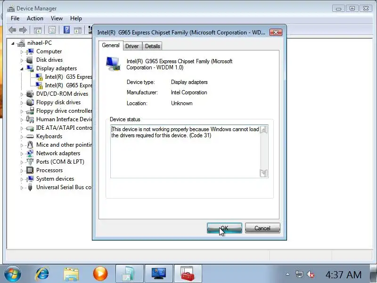Screen dimensions: 377x283
Task: Expand the System devices node
Action: [x=22, y=179]
